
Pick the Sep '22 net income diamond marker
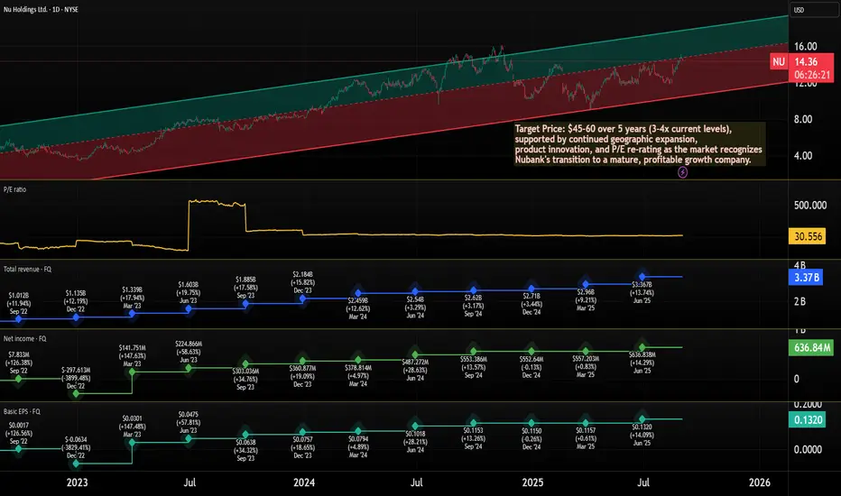coord(19,379)
